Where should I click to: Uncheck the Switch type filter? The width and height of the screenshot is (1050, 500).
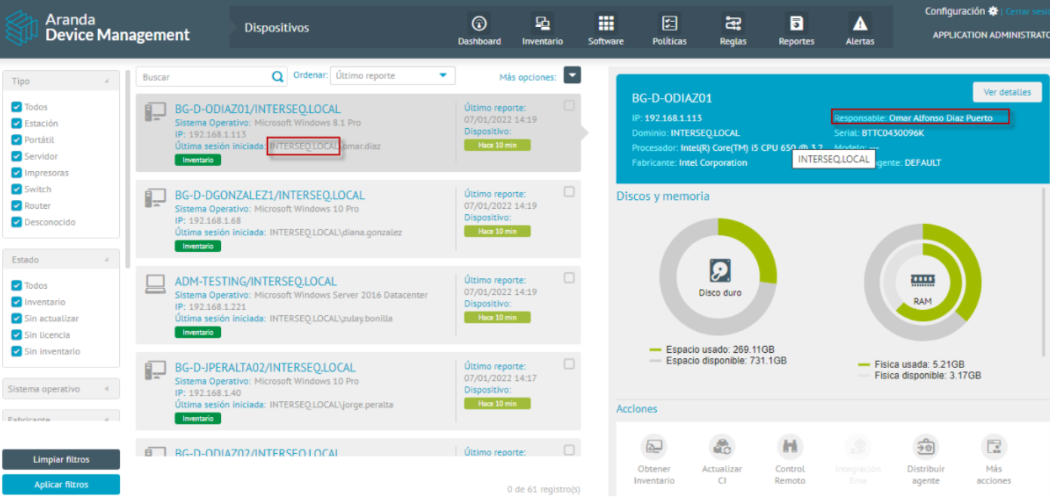[17, 189]
